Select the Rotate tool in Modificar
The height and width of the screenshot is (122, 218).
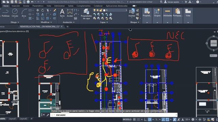[43, 10]
